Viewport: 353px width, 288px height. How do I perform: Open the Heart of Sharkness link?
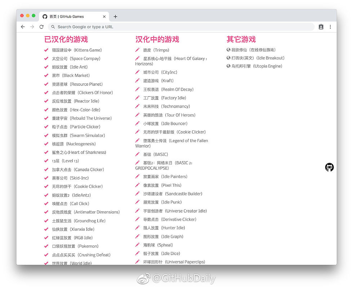pos(79,152)
